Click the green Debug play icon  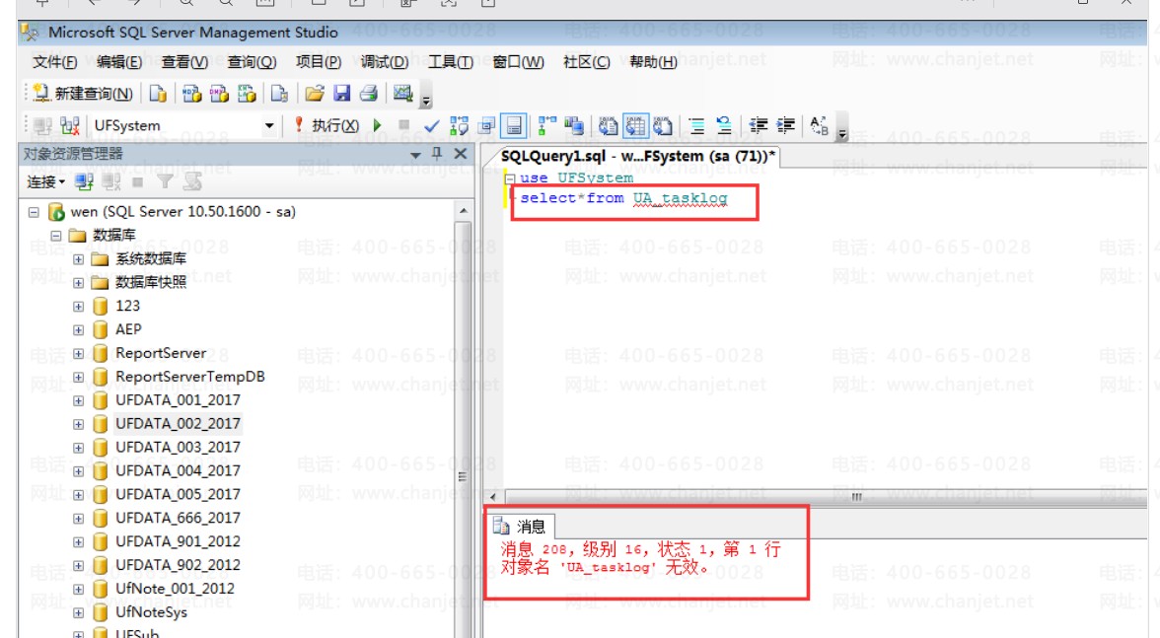(x=377, y=125)
